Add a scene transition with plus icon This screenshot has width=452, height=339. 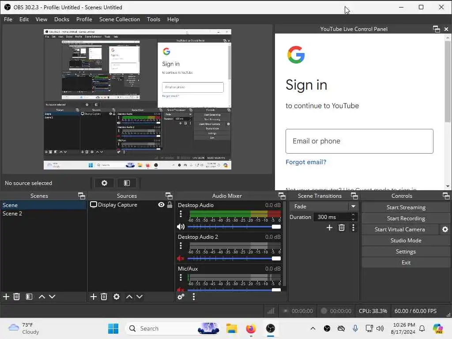329,228
